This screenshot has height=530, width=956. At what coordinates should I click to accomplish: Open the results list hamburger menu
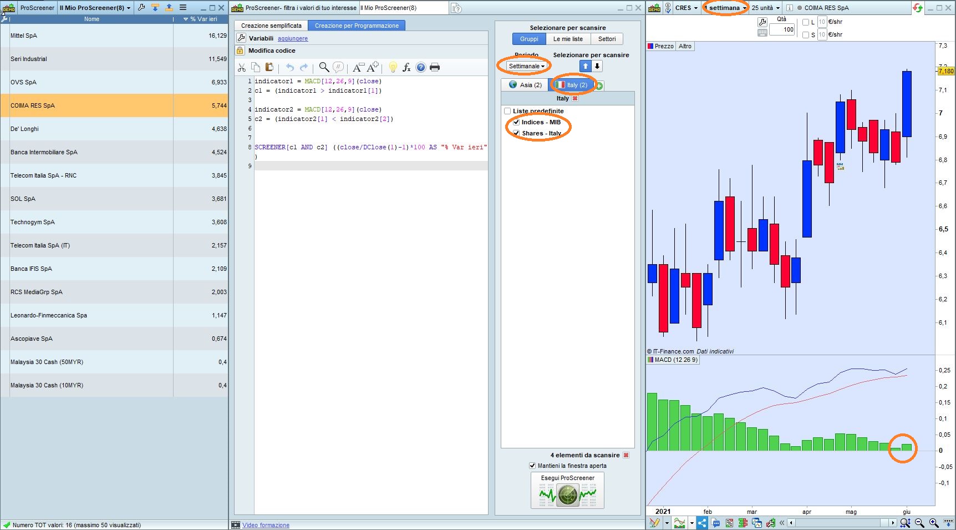183,8
